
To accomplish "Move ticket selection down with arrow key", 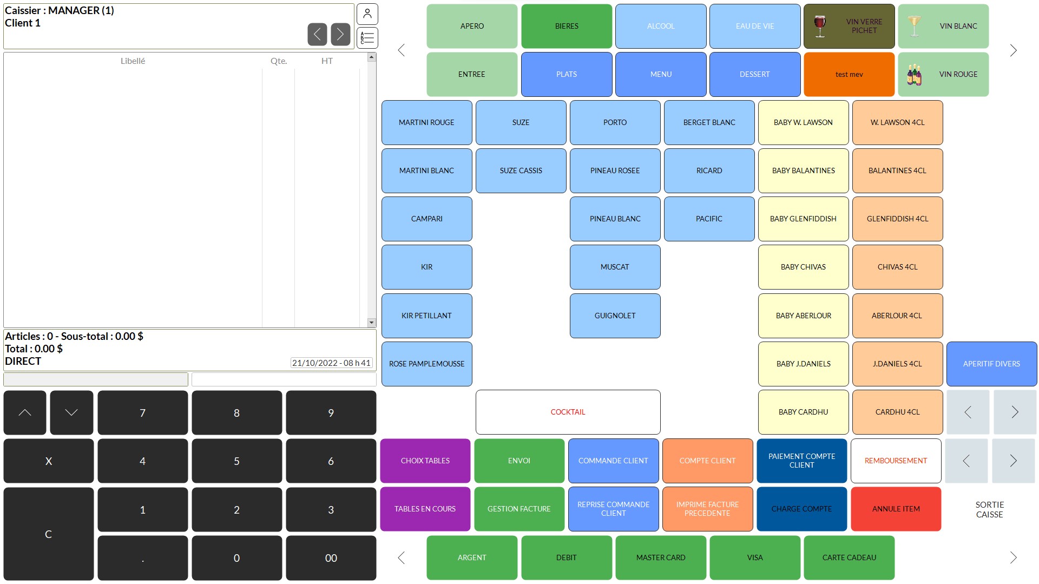I will click(71, 412).
